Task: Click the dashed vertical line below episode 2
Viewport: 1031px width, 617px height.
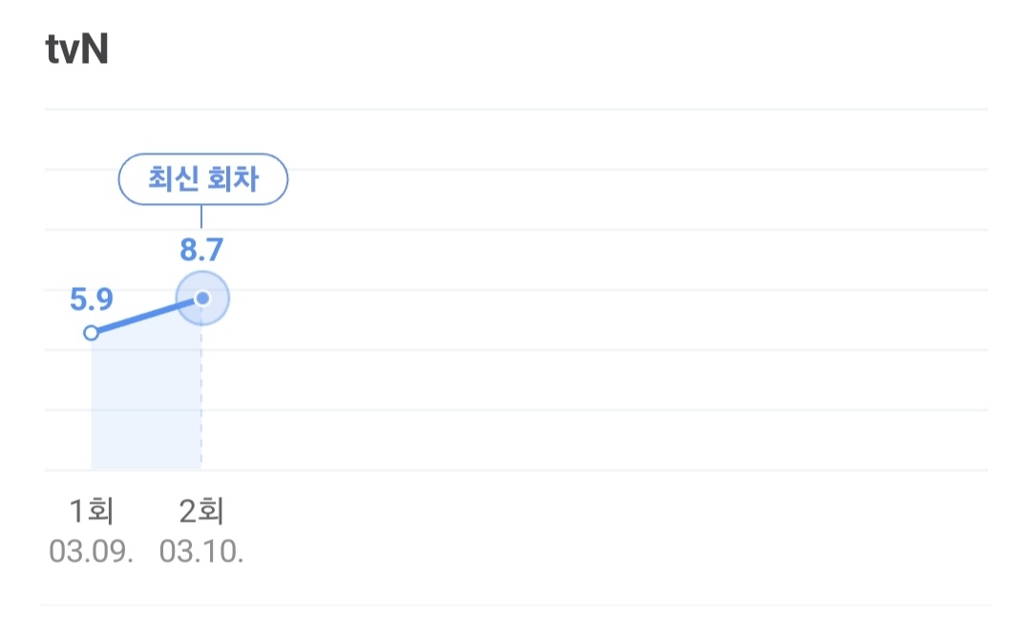Action: pos(201,401)
